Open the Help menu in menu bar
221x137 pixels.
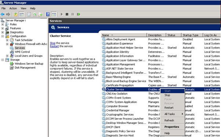pyautogui.click(x=33, y=8)
